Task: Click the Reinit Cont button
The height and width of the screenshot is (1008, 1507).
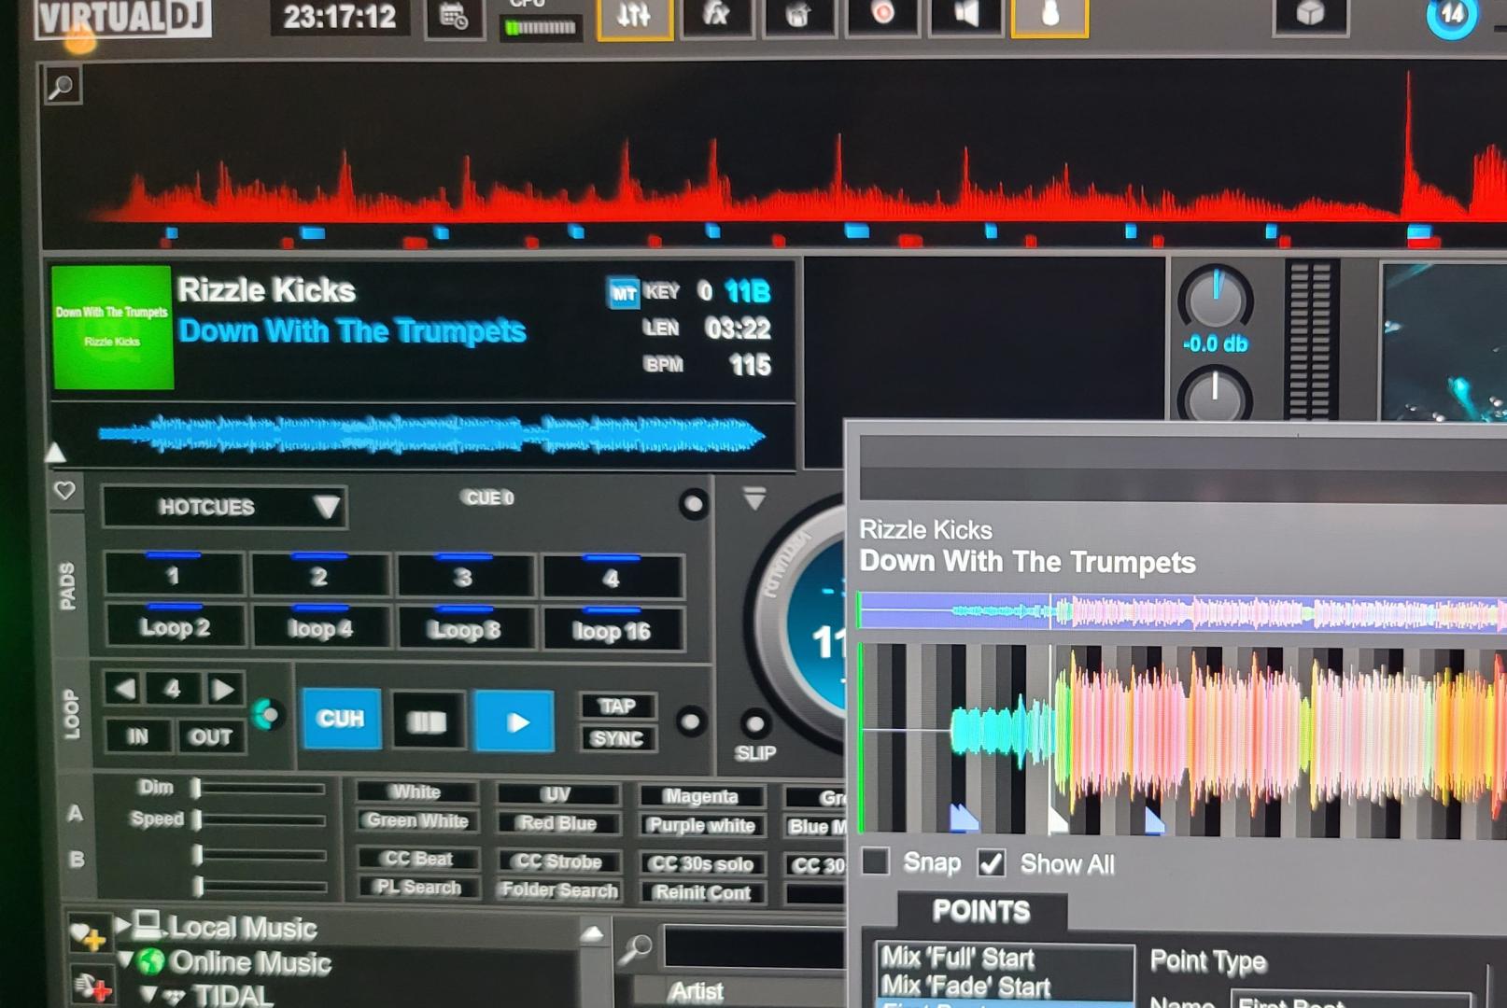Action: (702, 892)
